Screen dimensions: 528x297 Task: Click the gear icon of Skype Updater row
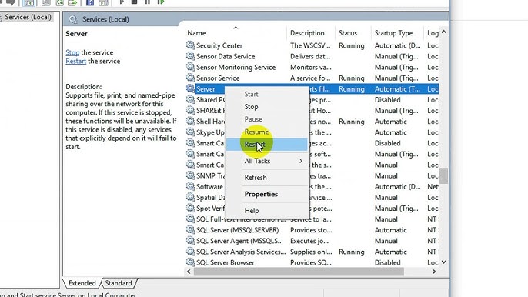191,132
